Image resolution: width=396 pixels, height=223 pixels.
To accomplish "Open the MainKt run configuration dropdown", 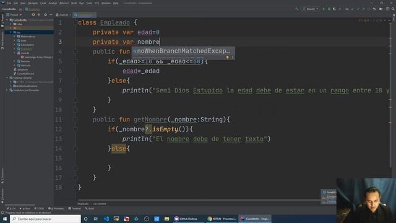I will point(311,9).
